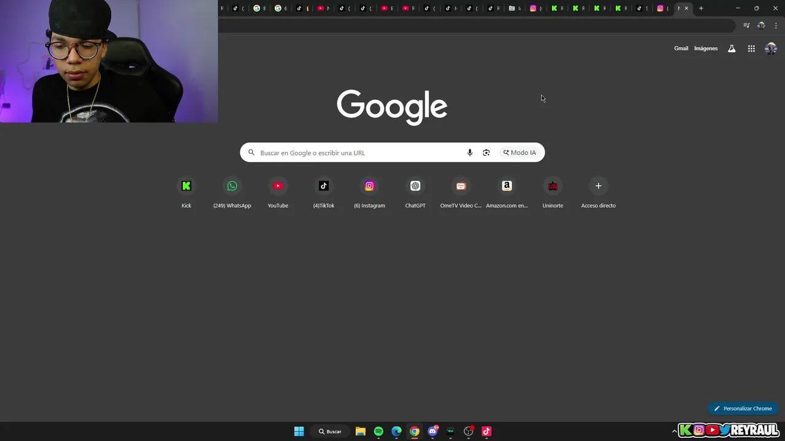Screen dimensions: 785x441
Task: Click the magnifier icon in search box
Action: point(251,153)
